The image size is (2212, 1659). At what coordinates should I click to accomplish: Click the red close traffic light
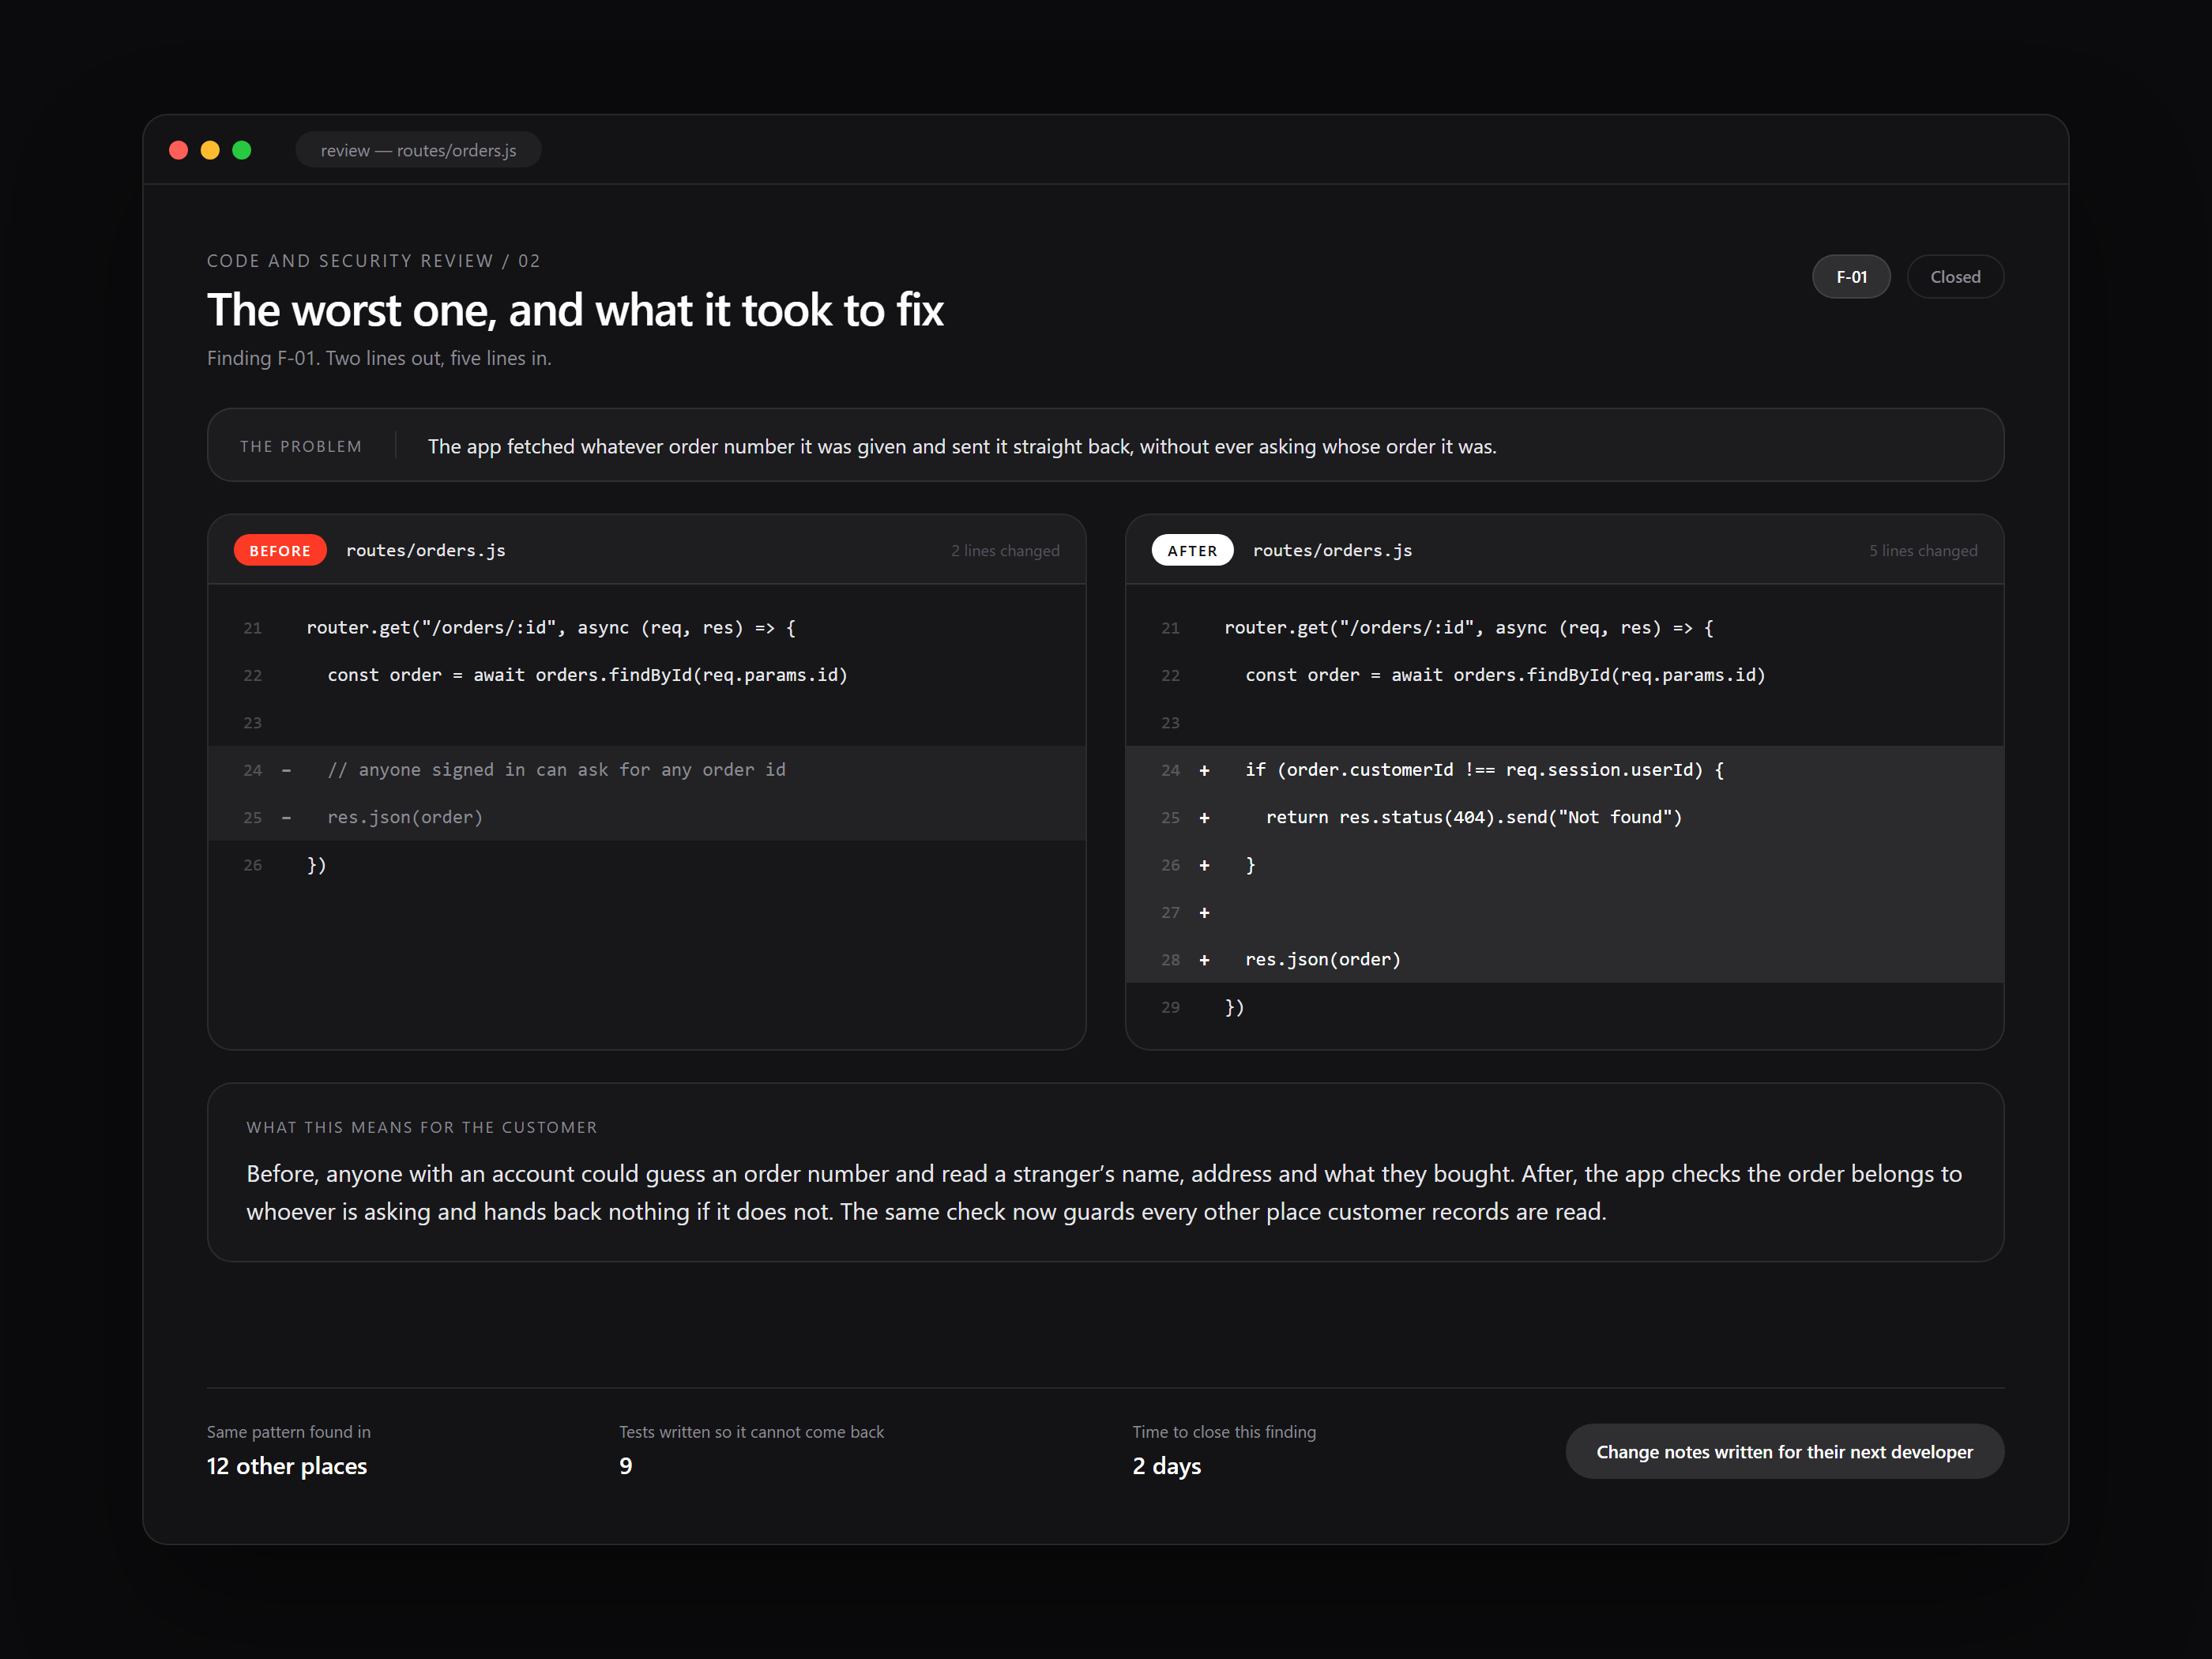point(179,150)
